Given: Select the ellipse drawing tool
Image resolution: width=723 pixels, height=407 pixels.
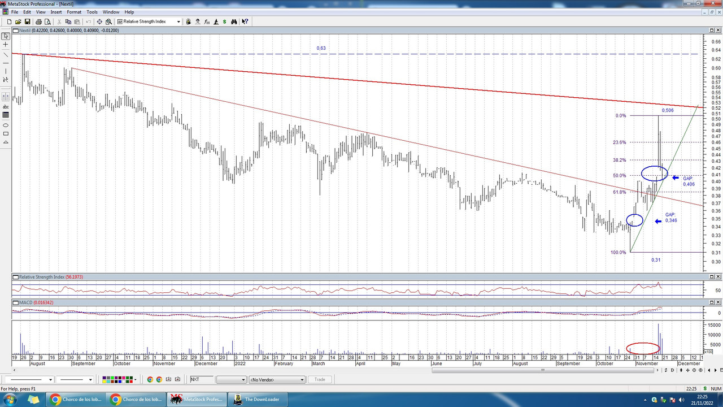Looking at the screenshot, I should (x=6, y=125).
